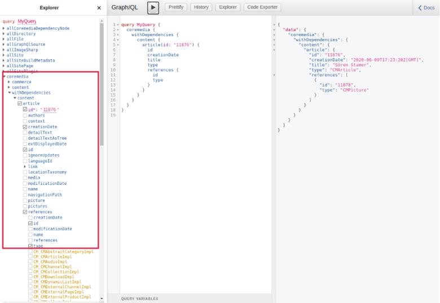Check the pictures field
This screenshot has height=303, width=440.
pos(25,206)
